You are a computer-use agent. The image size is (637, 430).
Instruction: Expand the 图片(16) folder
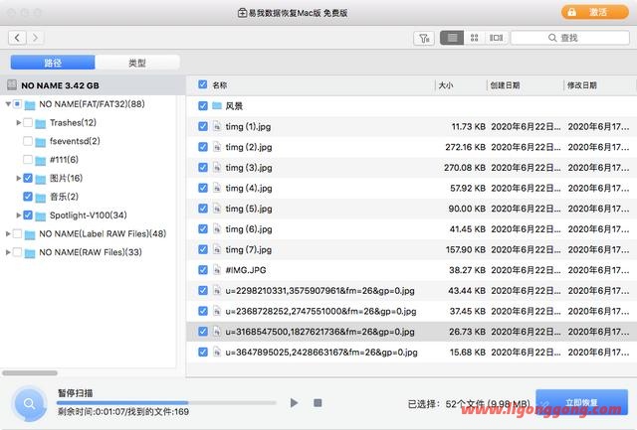tap(18, 178)
